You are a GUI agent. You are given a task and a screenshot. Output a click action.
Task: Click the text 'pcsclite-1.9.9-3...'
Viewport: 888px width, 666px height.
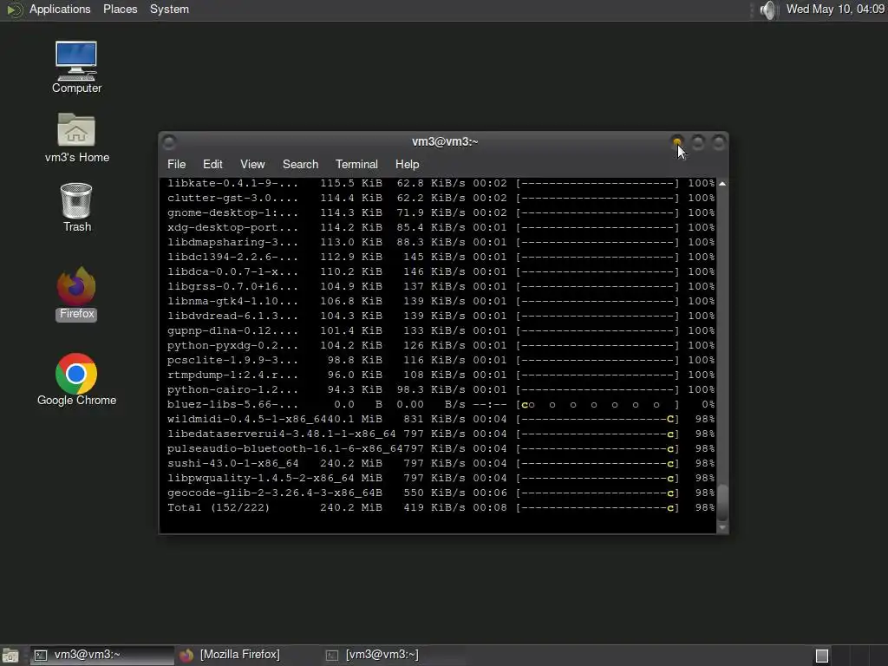pos(232,360)
